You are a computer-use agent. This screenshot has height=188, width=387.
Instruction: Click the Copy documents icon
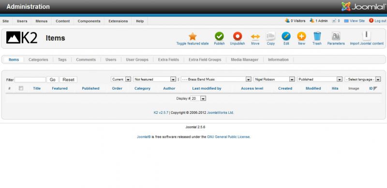pyautogui.click(x=270, y=36)
